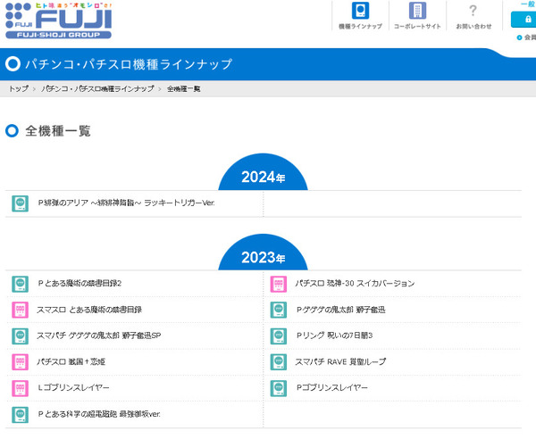Open Pゲゲゲの鬼太郎 獅子奮迅 link

tap(341, 310)
